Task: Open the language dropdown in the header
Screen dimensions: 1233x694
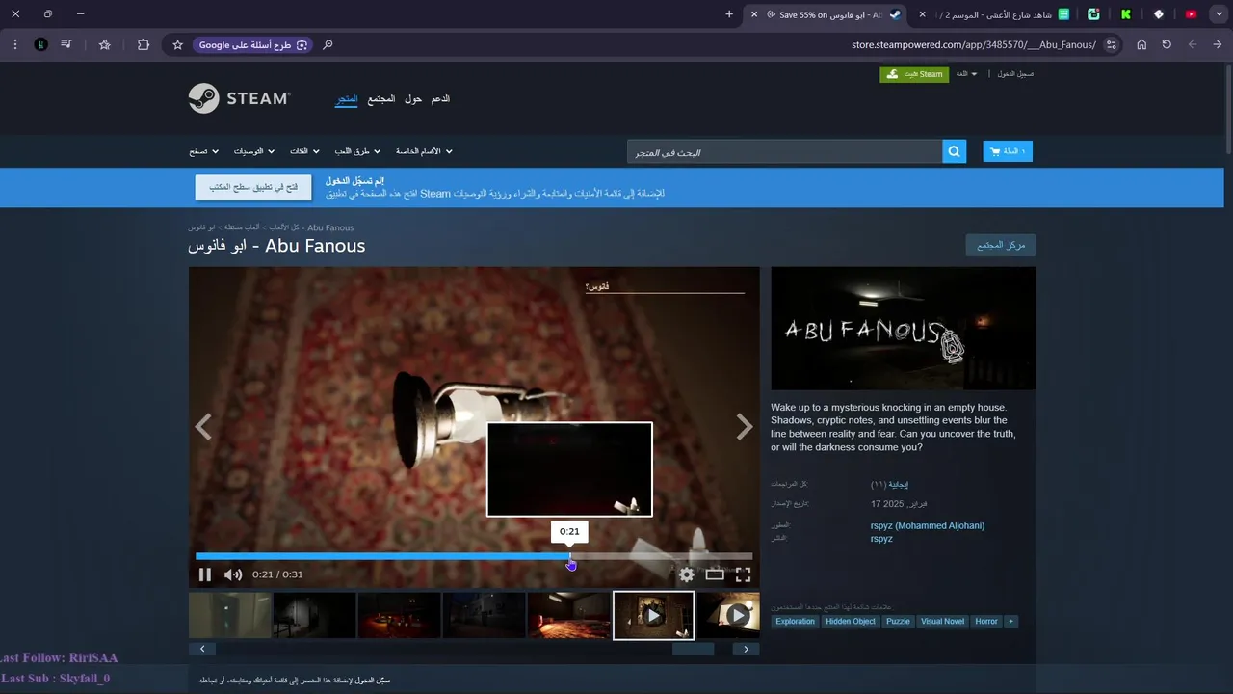Action: (x=966, y=74)
